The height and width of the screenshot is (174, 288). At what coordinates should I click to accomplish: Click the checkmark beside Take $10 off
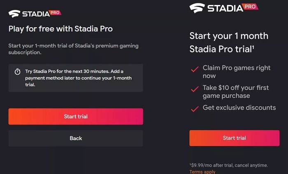coord(195,89)
